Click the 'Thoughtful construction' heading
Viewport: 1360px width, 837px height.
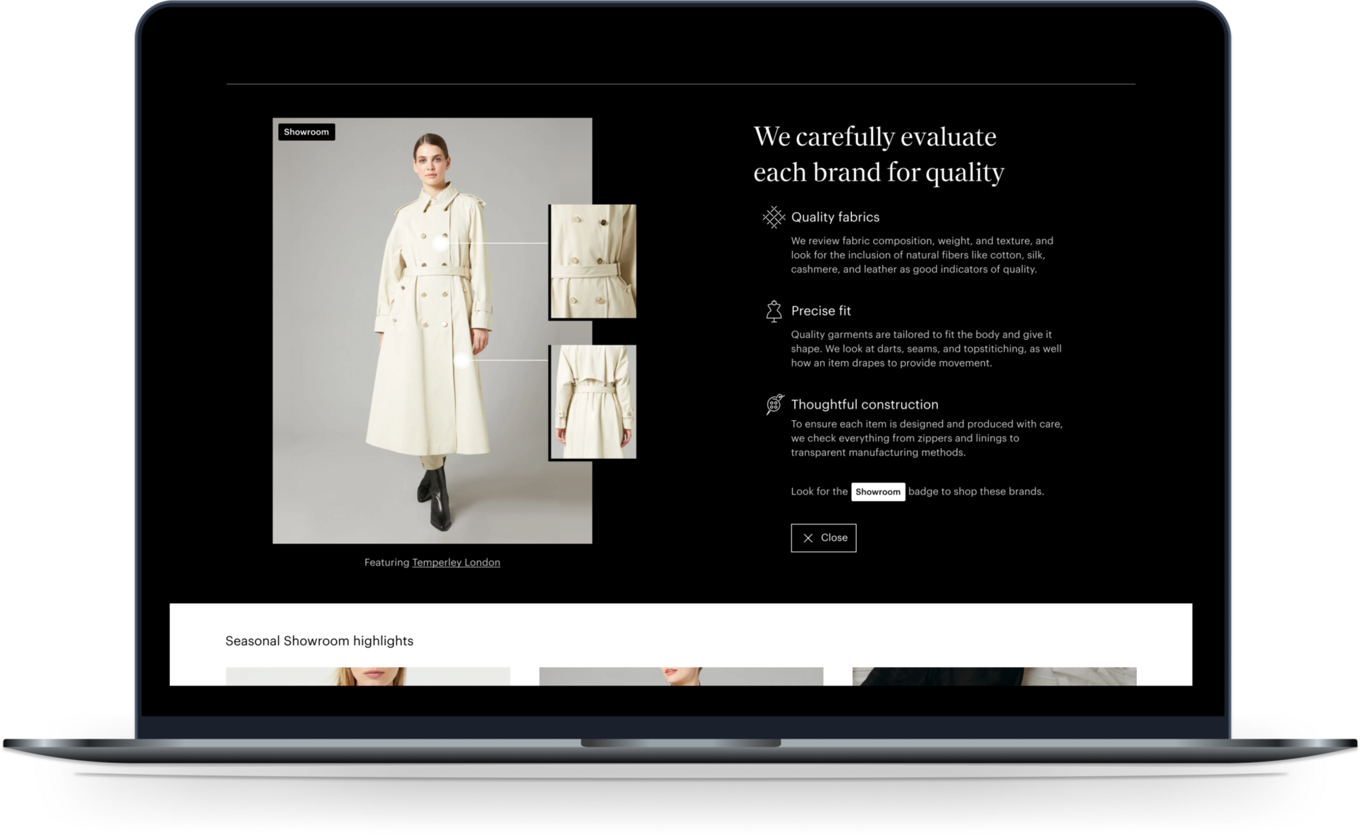click(864, 405)
